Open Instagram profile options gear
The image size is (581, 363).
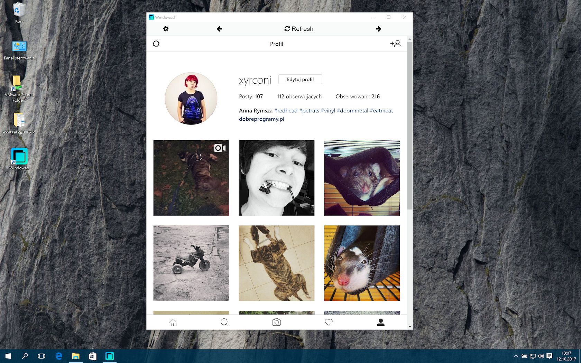pyautogui.click(x=156, y=44)
